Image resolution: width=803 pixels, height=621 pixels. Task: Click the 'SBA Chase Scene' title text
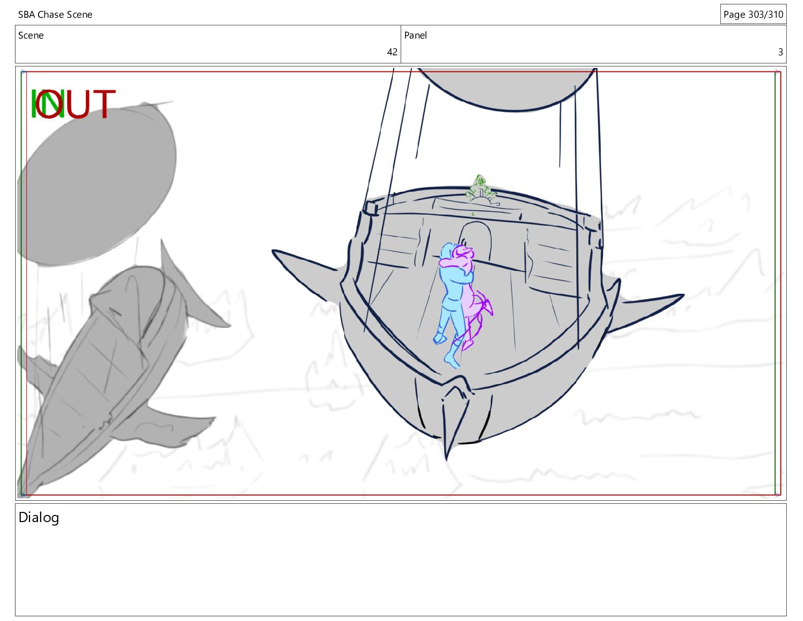pyautogui.click(x=55, y=15)
